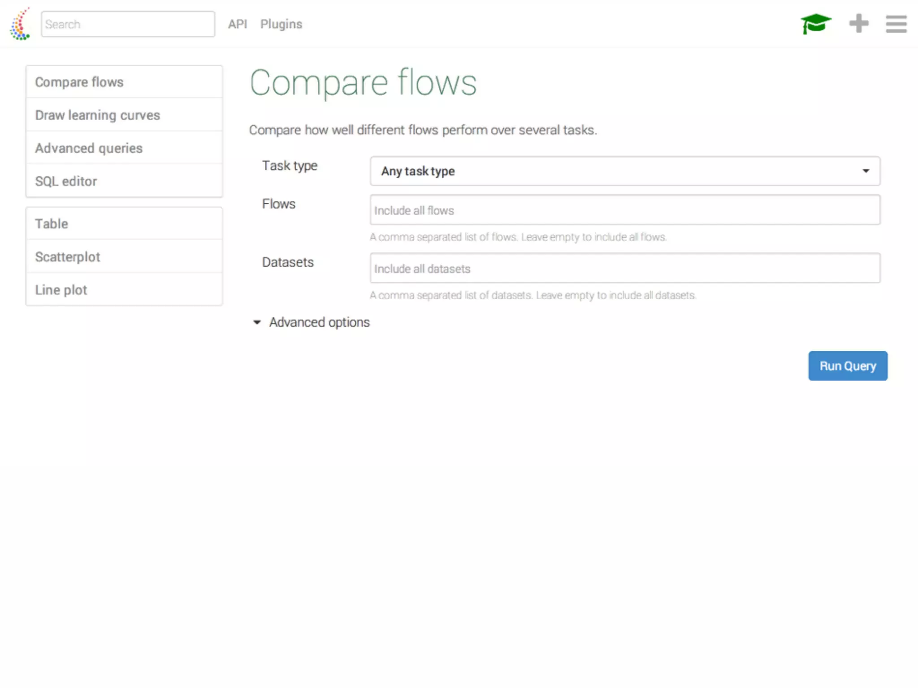Expand the Advanced options section

(x=319, y=322)
